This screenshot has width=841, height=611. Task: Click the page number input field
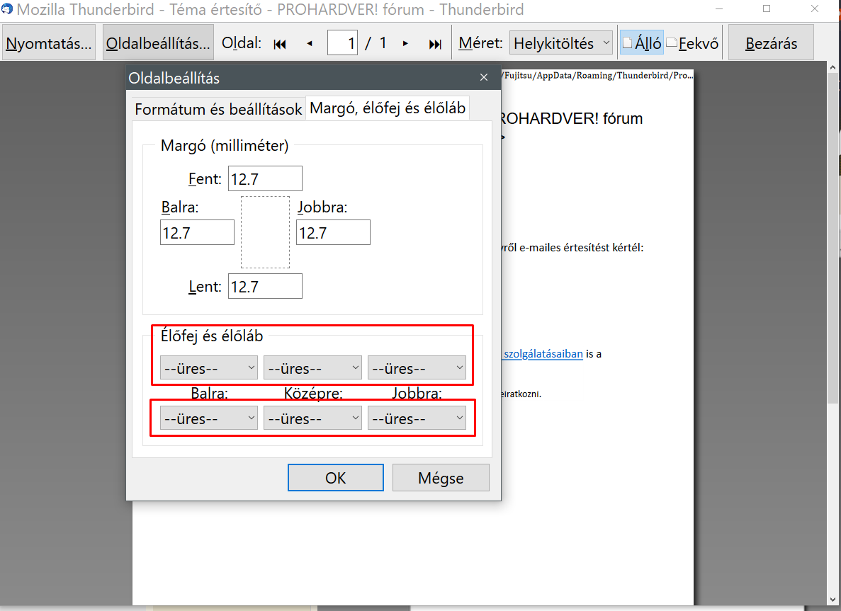click(x=343, y=43)
